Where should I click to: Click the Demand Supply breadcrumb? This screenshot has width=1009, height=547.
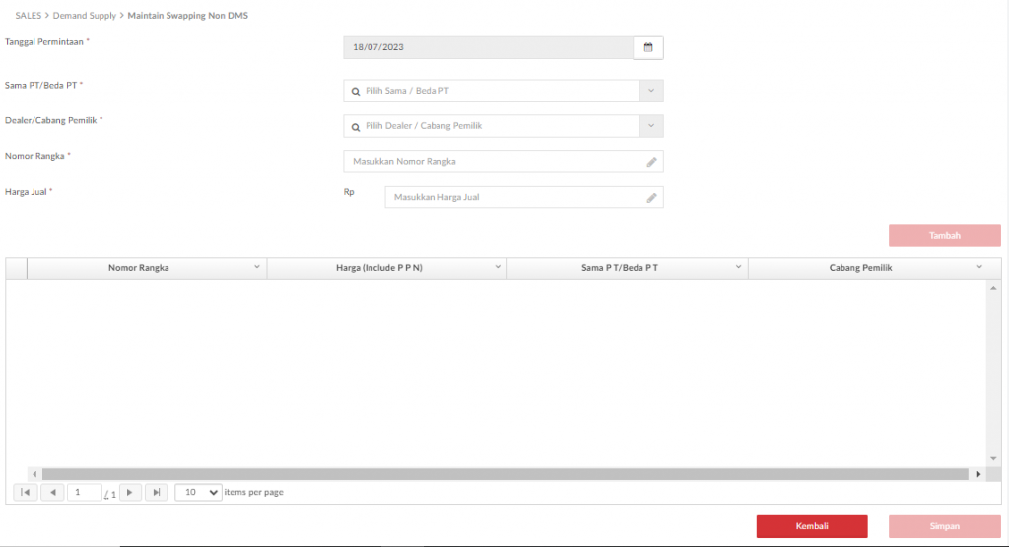point(85,16)
